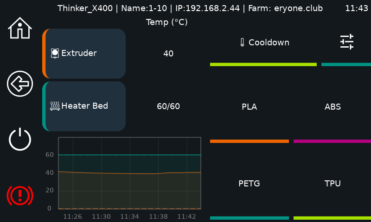Image resolution: width=371 pixels, height=222 pixels.
Task: Click the back arrow icon
Action: click(20, 84)
